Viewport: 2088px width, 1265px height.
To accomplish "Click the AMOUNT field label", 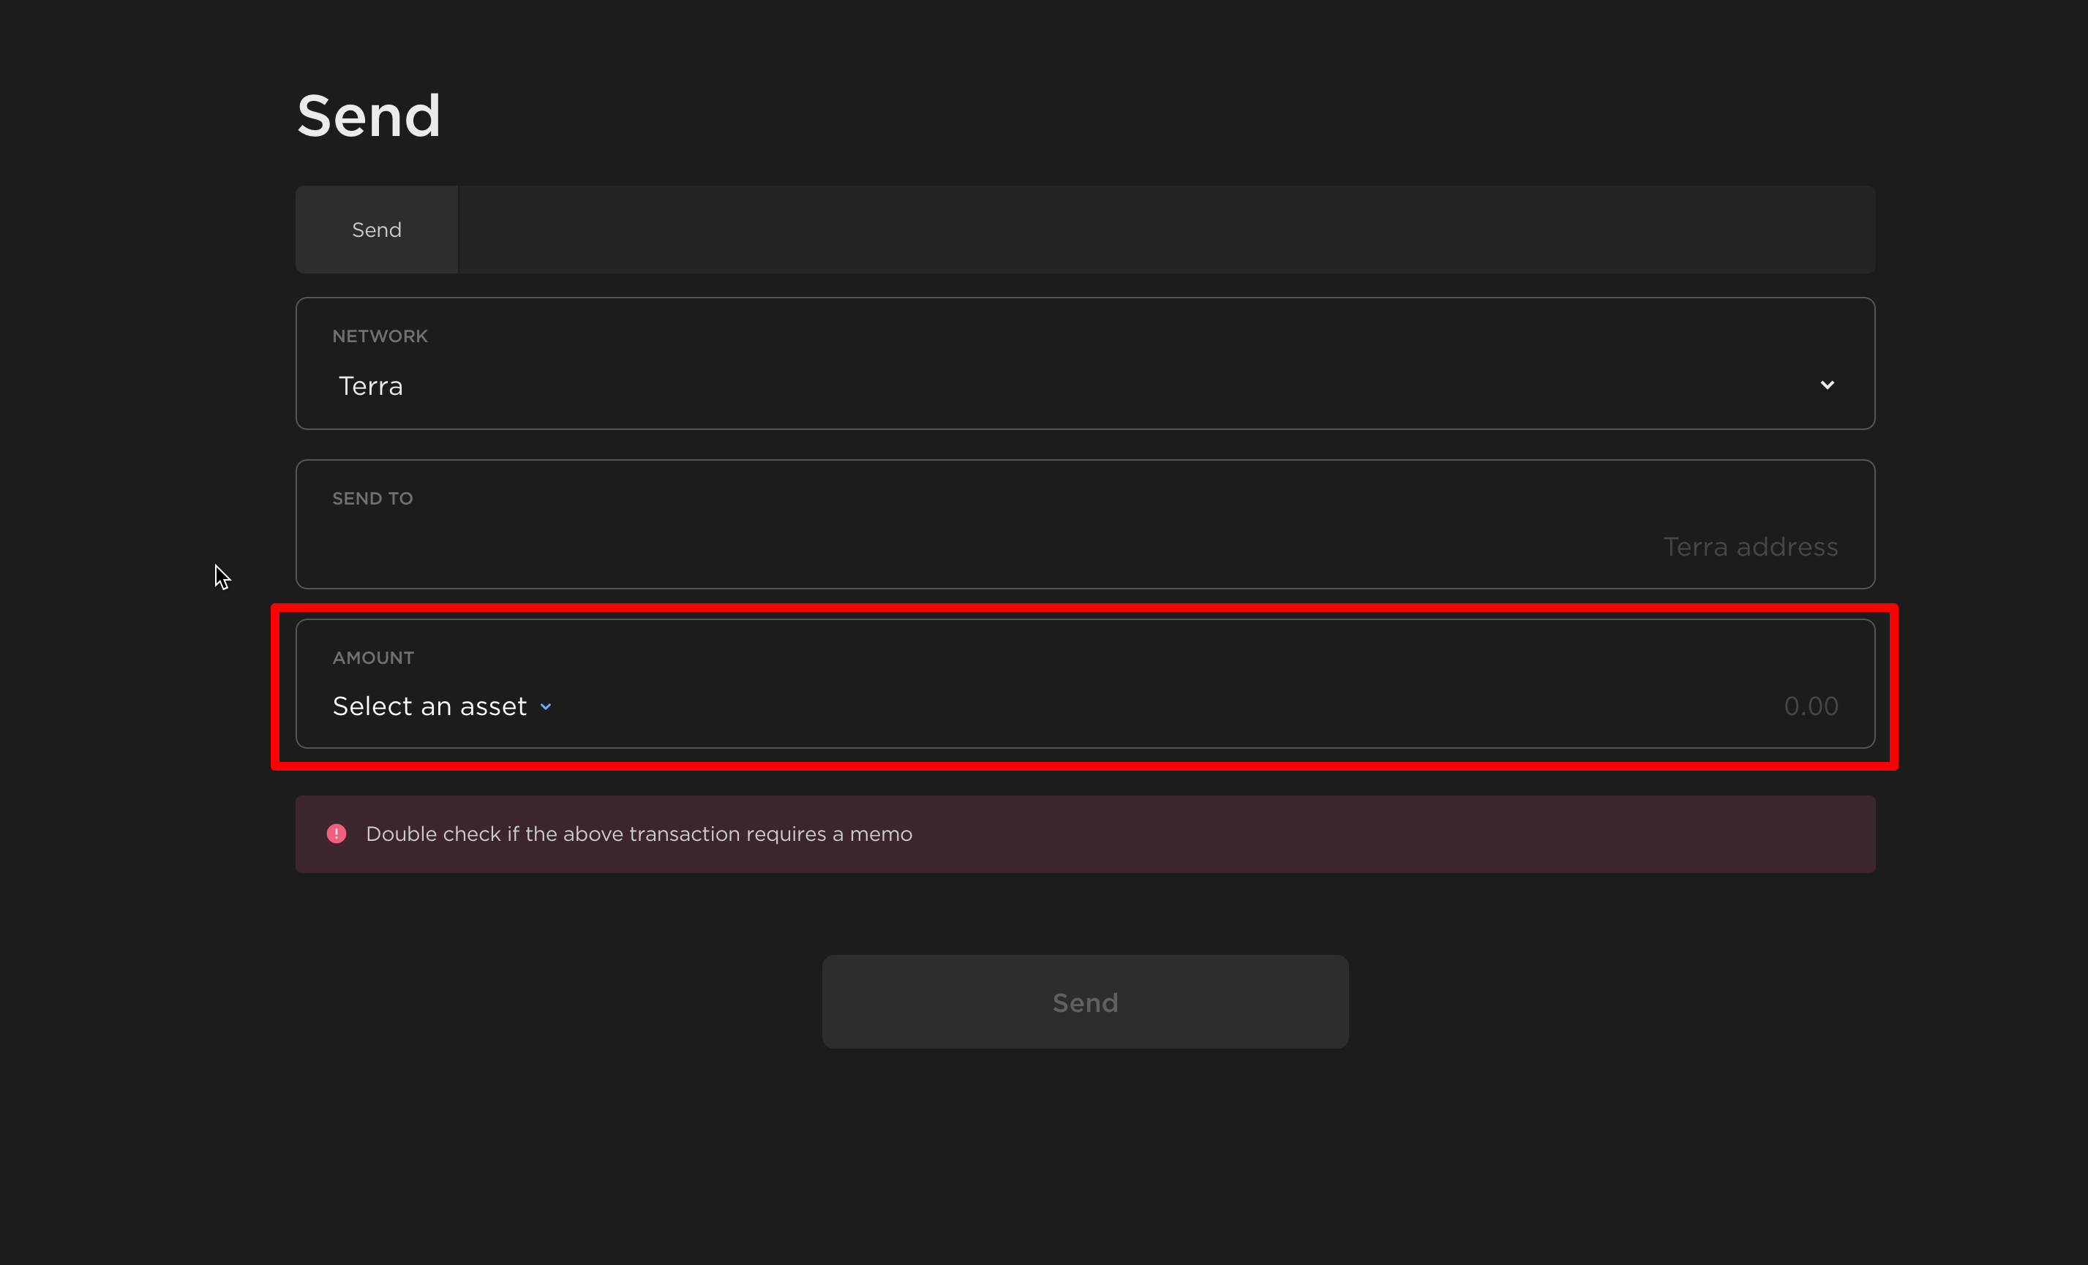I will tap(373, 658).
